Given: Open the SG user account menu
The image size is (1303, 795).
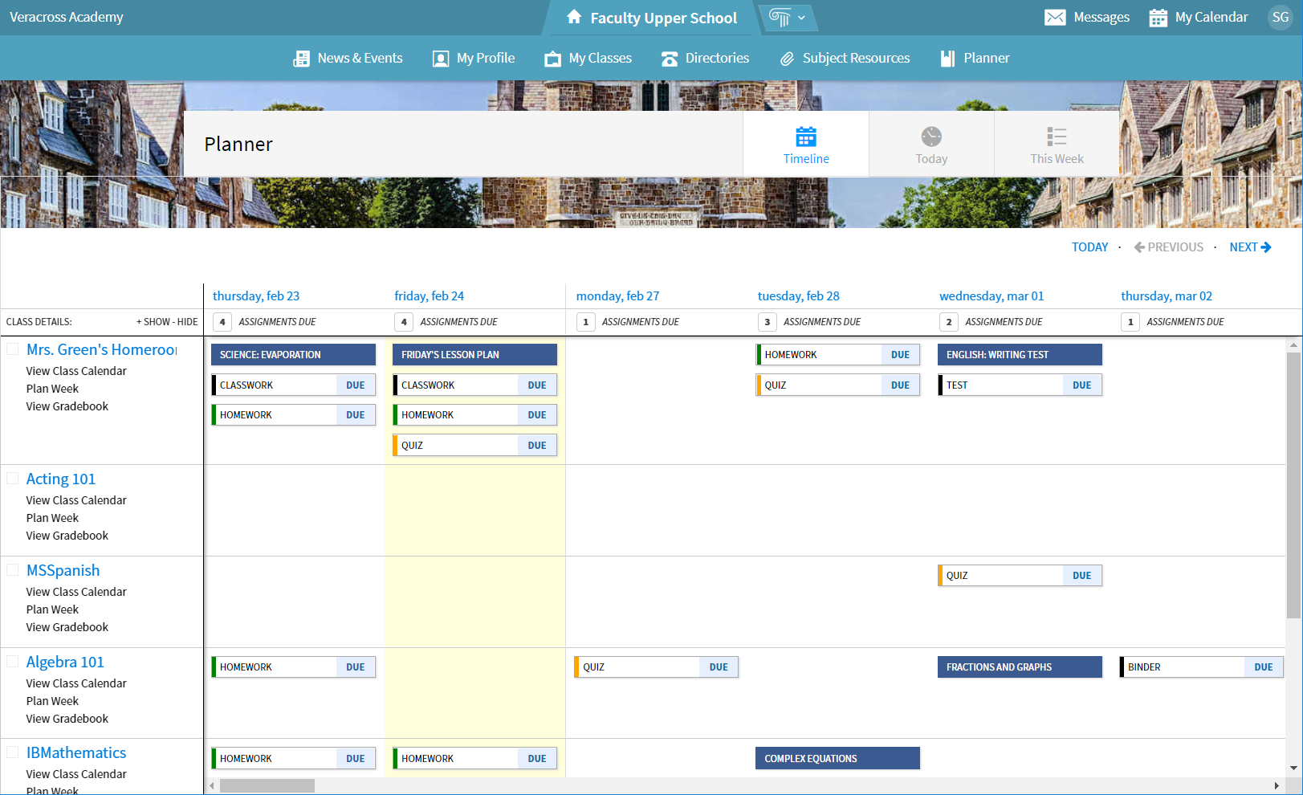Looking at the screenshot, I should 1280,17.
